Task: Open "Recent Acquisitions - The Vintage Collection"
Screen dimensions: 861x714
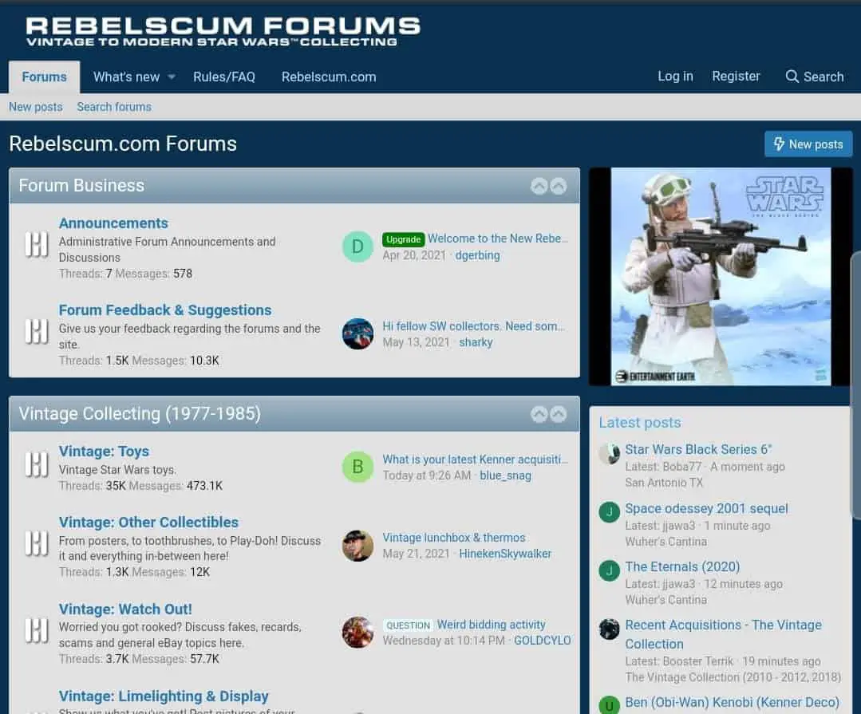Action: (723, 634)
